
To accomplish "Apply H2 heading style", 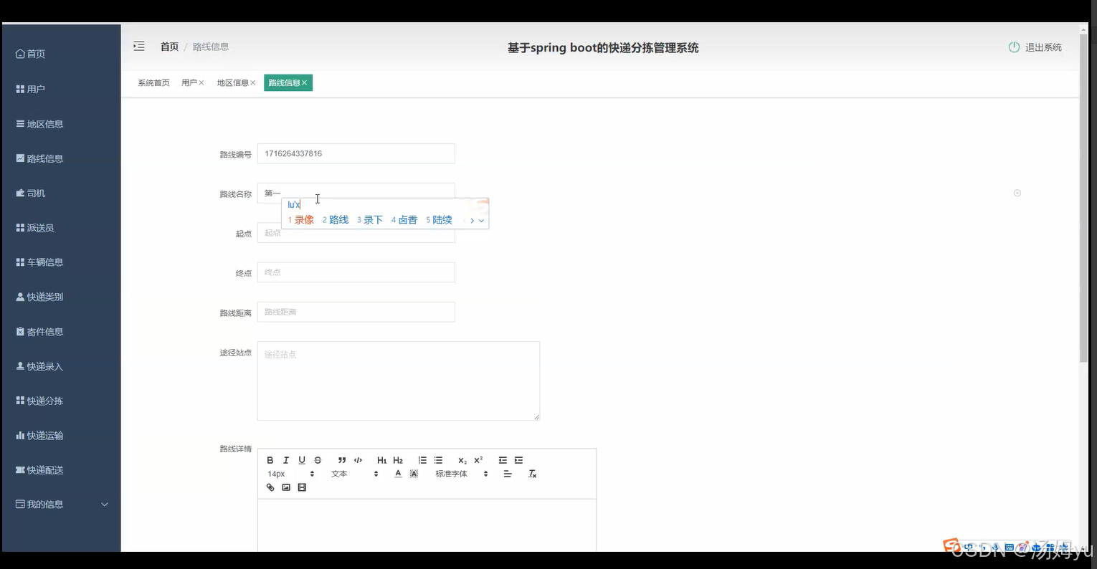I will tap(398, 460).
